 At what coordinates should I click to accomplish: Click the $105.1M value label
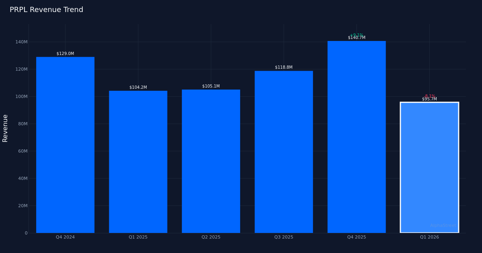pos(211,86)
